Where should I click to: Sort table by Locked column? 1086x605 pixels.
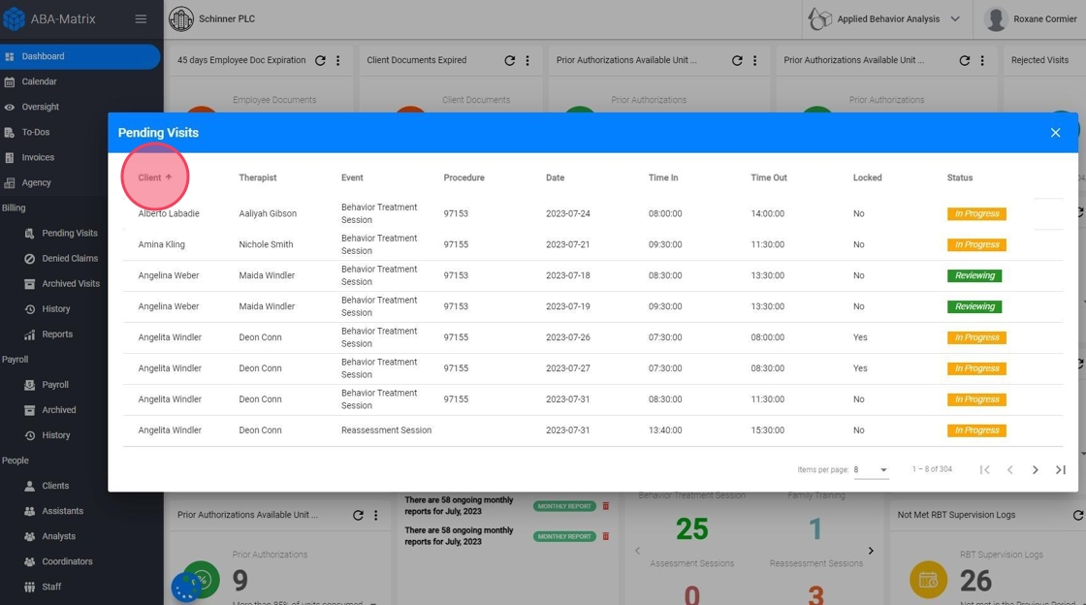(867, 177)
